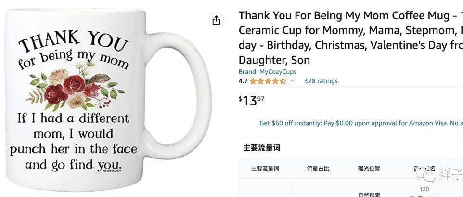Open the 328 ratings link
Image resolution: width=463 pixels, height=197 pixels.
click(x=321, y=81)
